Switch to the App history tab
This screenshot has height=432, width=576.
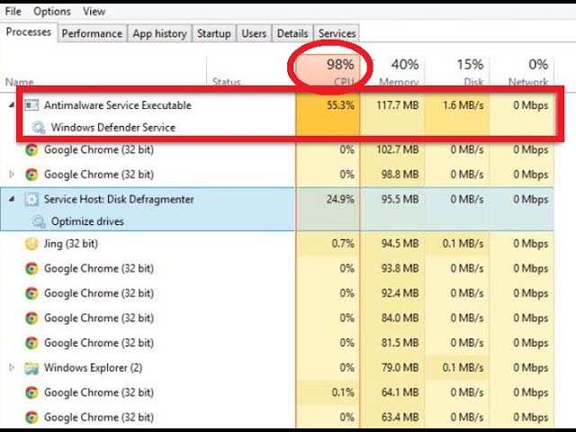tap(159, 33)
